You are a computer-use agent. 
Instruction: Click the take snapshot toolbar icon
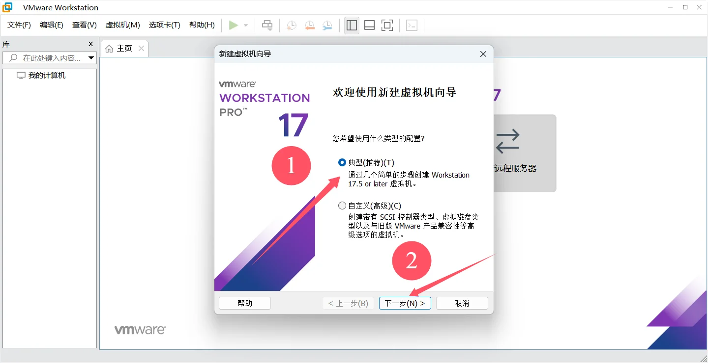pos(292,26)
